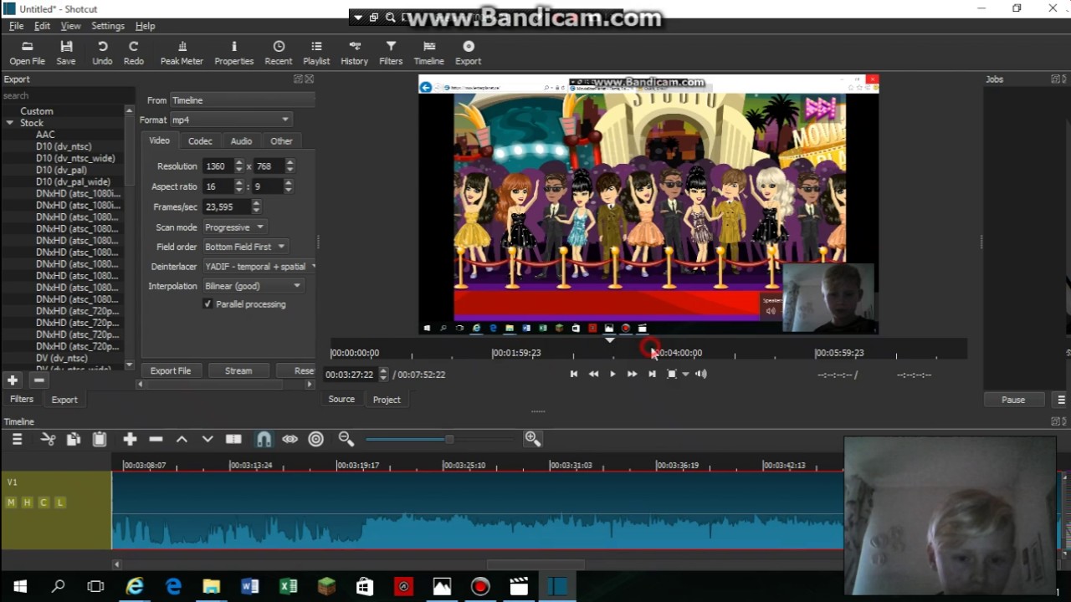Viewport: 1071px width, 602px height.
Task: Open the Properties panel
Action: [x=234, y=54]
